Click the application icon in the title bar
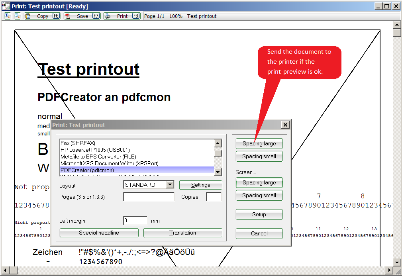 click(x=6, y=6)
